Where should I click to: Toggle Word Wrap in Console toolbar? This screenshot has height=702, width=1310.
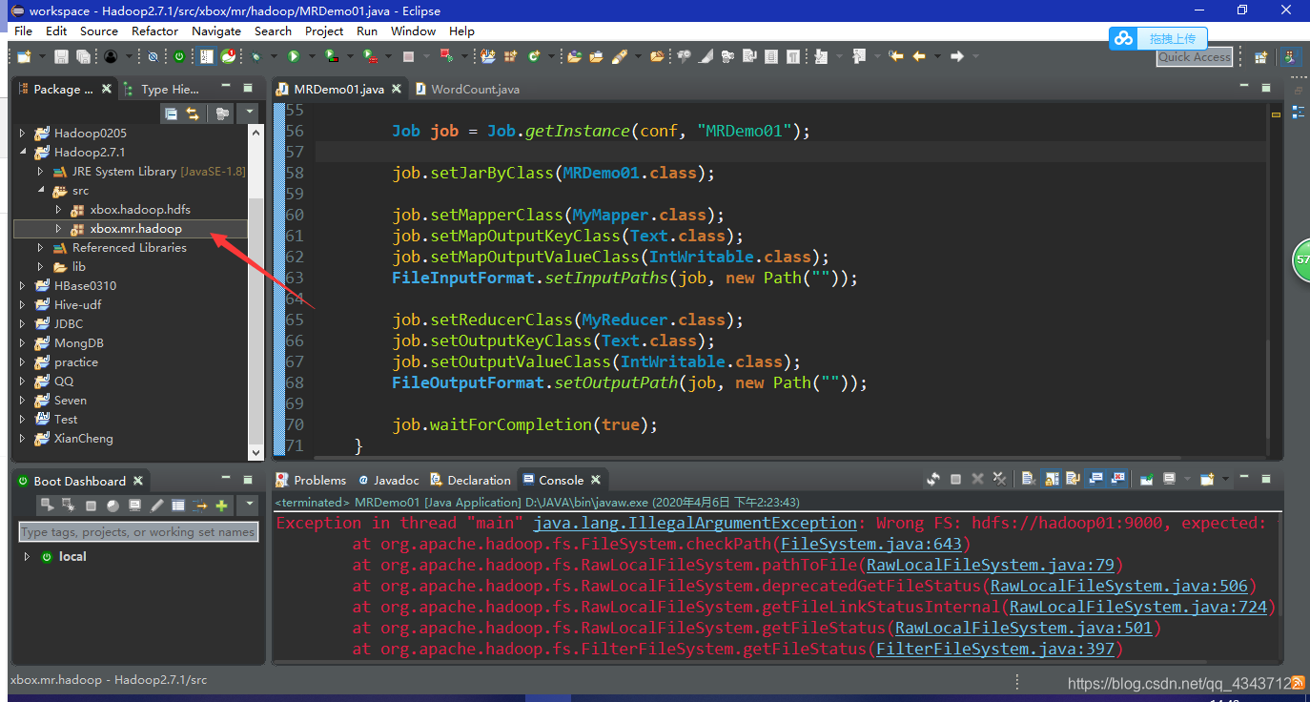1073,479
